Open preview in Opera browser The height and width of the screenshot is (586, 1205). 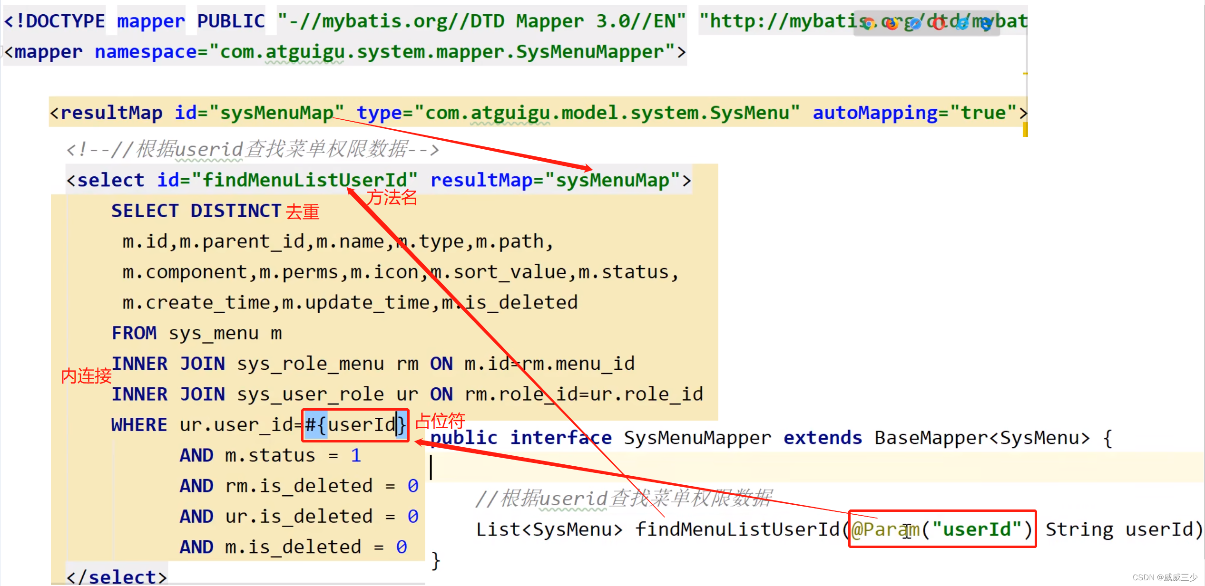coord(939,23)
